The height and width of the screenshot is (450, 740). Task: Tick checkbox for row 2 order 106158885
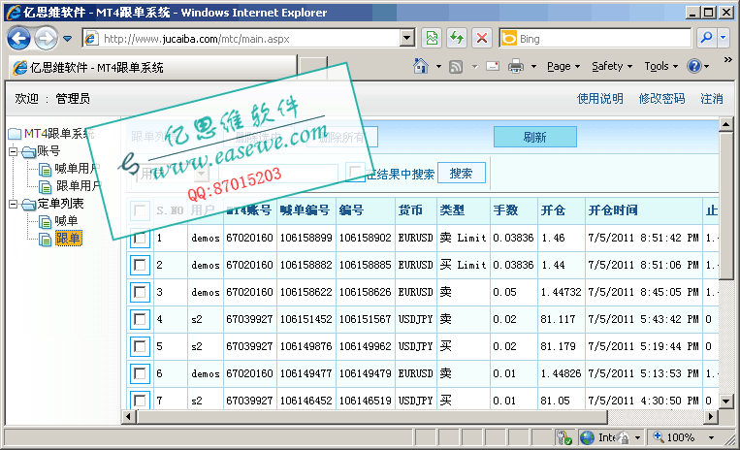141,265
